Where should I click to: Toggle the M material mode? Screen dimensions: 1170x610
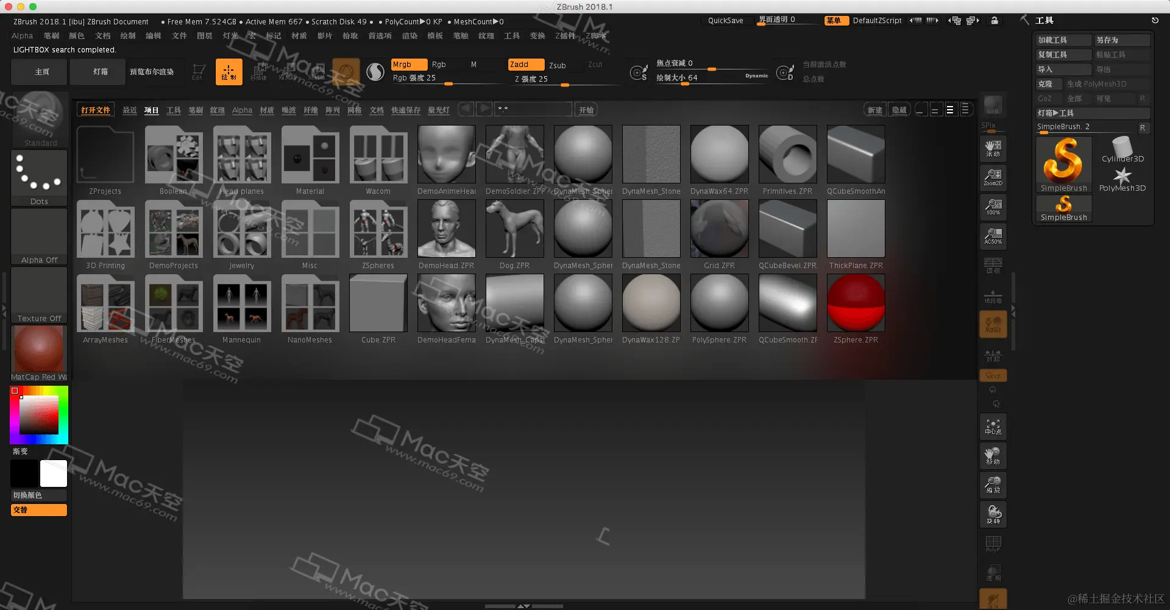pyautogui.click(x=473, y=65)
